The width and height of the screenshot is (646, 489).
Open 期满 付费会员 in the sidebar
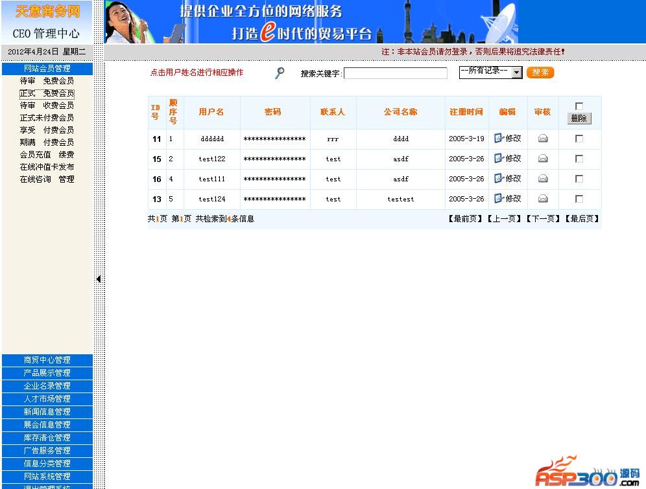pos(47,142)
